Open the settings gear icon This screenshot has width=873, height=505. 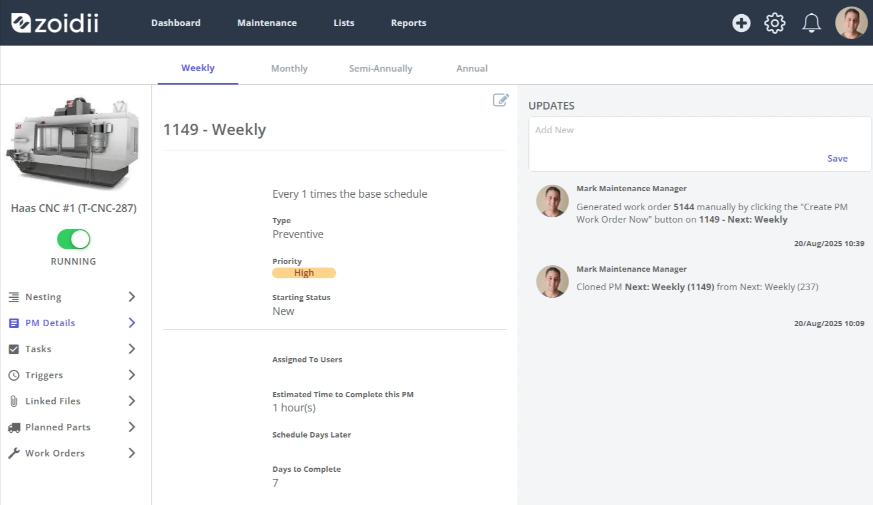click(775, 23)
